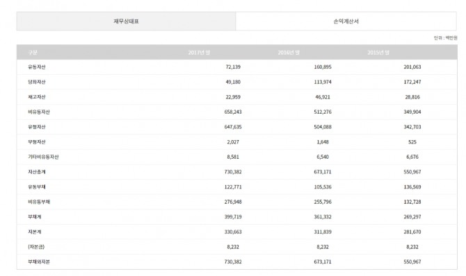Click the value 28,816

click(x=412, y=97)
